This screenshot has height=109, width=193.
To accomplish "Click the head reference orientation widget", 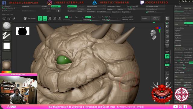I will coord(153,35).
